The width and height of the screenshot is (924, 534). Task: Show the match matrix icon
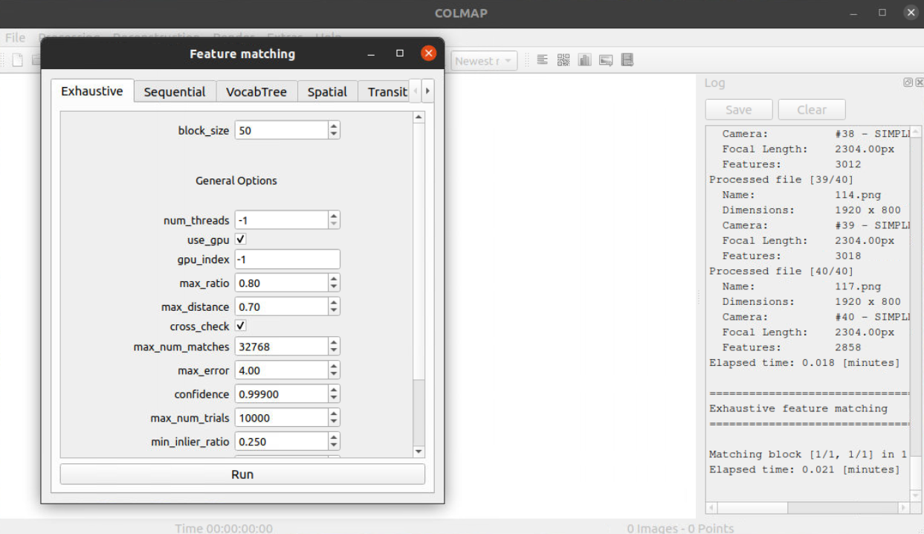tap(563, 60)
